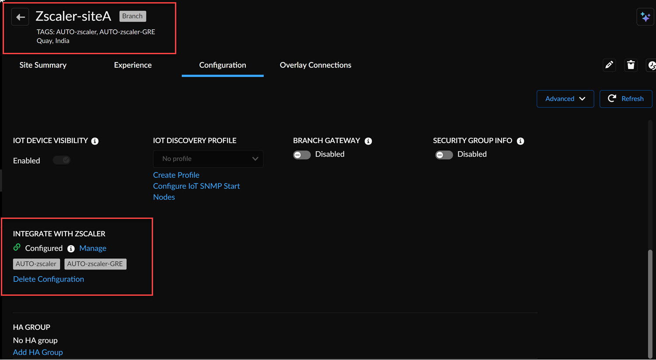Click the trash delete site icon
The image size is (656, 360).
tap(631, 65)
